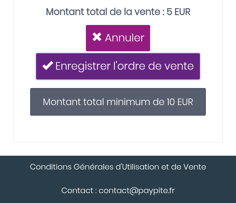This screenshot has width=236, height=203.
Task: Click the words 'de vente' on the purple button
Action: [x=171, y=66]
